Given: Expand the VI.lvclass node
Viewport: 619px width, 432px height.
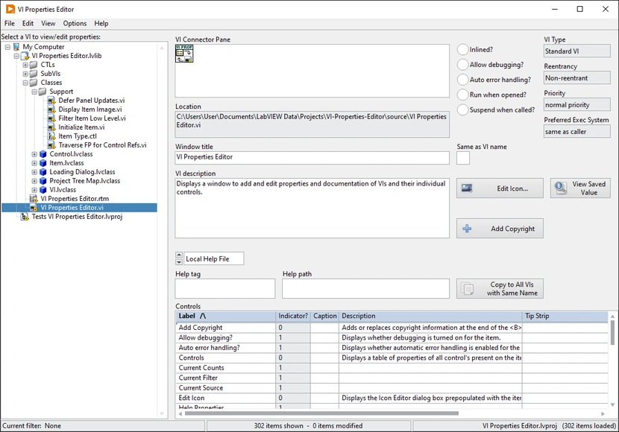Looking at the screenshot, I should click(34, 190).
